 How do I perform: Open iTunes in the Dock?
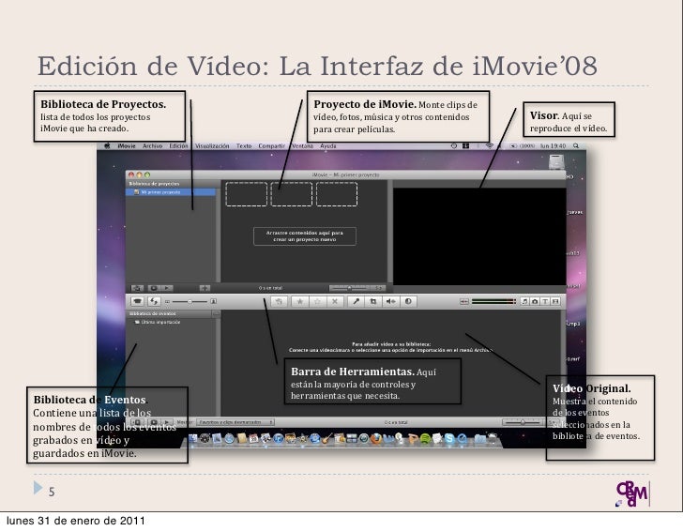(278, 439)
